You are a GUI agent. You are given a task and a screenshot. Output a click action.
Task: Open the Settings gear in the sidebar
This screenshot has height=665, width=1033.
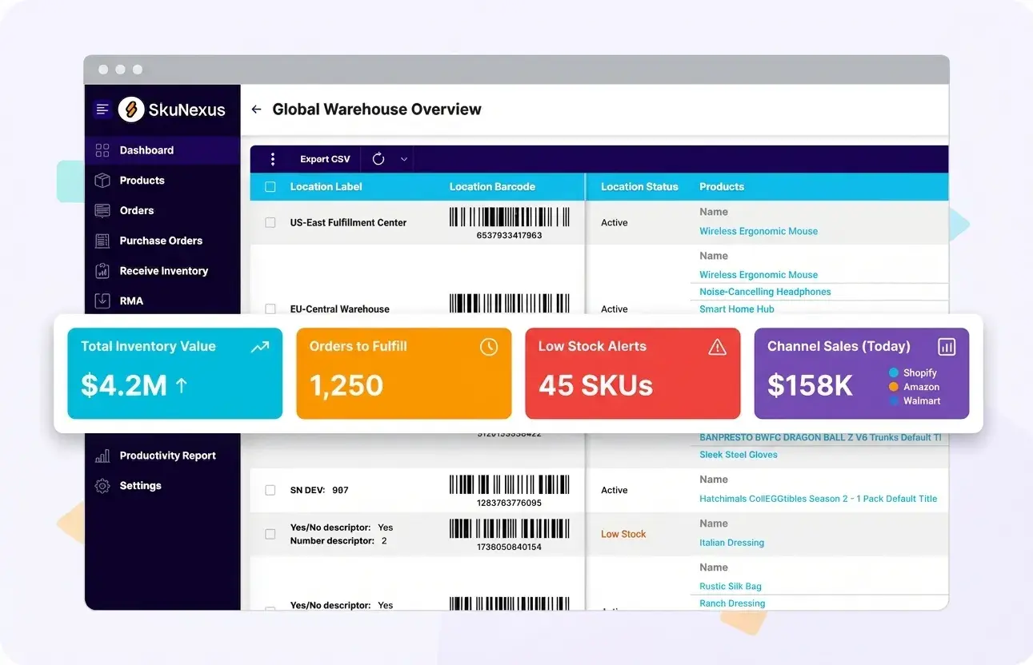102,485
